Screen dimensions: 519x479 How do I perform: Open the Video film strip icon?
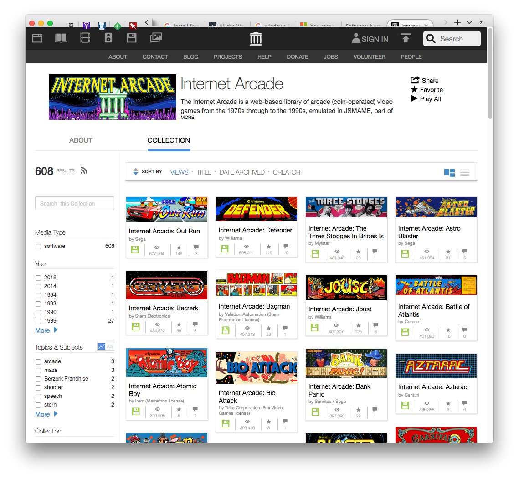(85, 38)
